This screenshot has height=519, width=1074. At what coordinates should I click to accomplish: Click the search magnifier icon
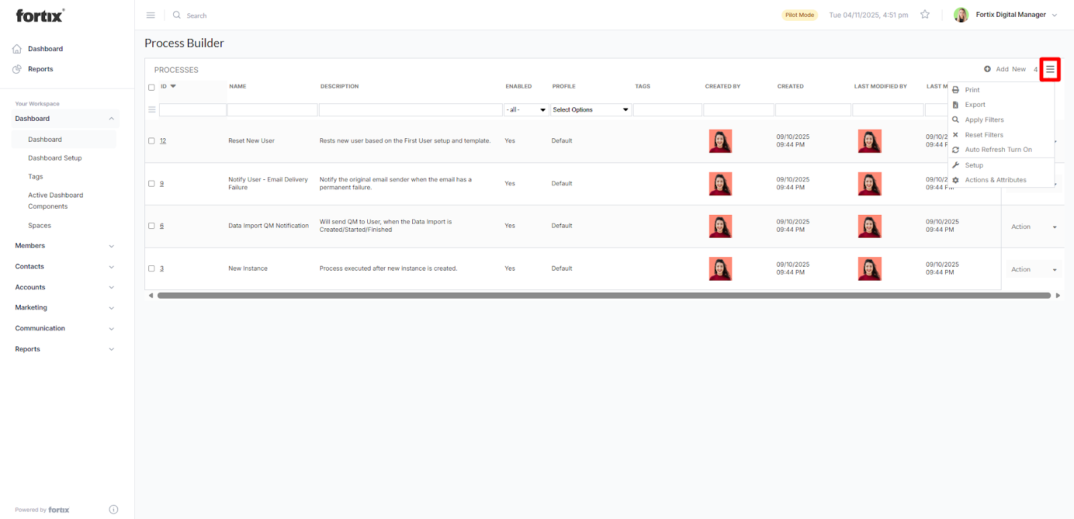point(177,15)
